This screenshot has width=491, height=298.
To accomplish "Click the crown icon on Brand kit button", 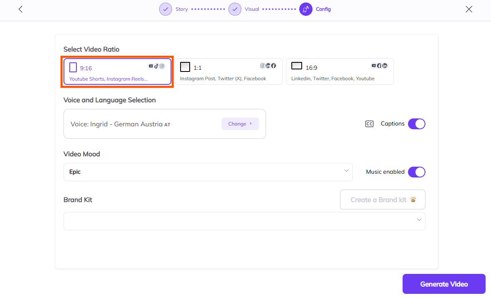I will [413, 199].
